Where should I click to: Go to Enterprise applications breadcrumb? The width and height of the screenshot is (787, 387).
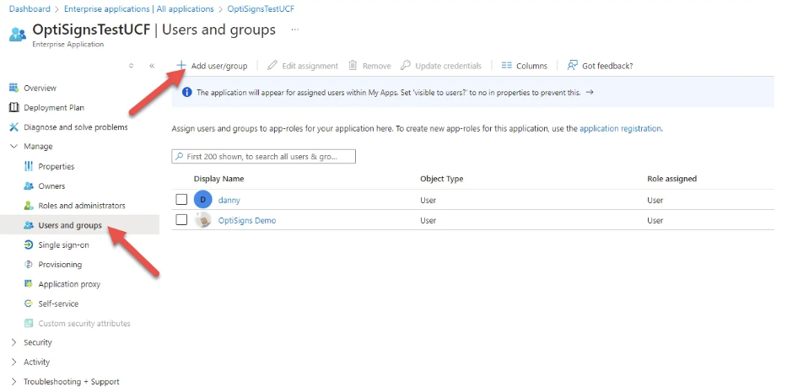138,9
